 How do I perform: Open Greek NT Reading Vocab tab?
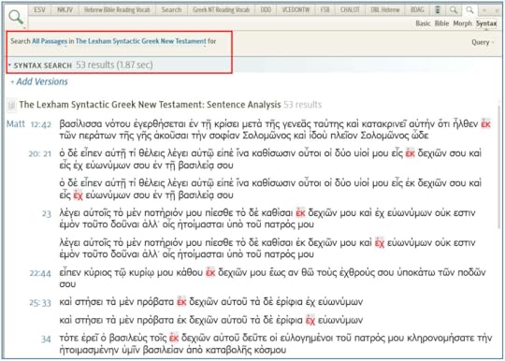pyautogui.click(x=222, y=10)
